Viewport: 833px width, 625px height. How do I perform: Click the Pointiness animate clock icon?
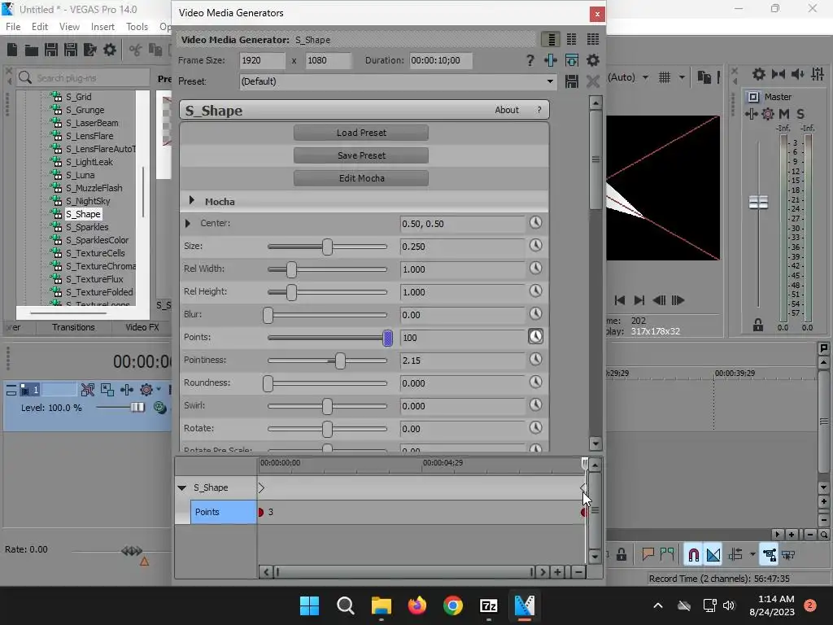[x=535, y=359]
